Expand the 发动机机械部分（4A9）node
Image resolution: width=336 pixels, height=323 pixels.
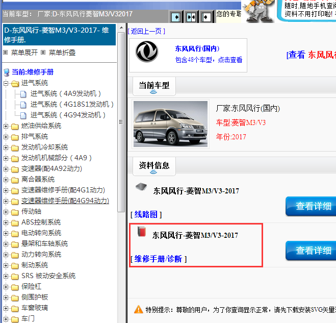point(6,159)
